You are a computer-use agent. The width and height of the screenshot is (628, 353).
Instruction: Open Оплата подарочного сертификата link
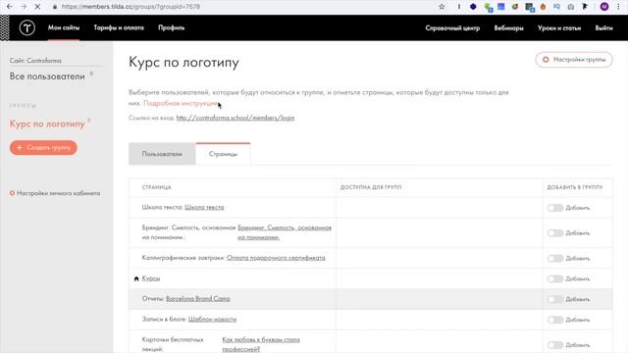click(276, 258)
